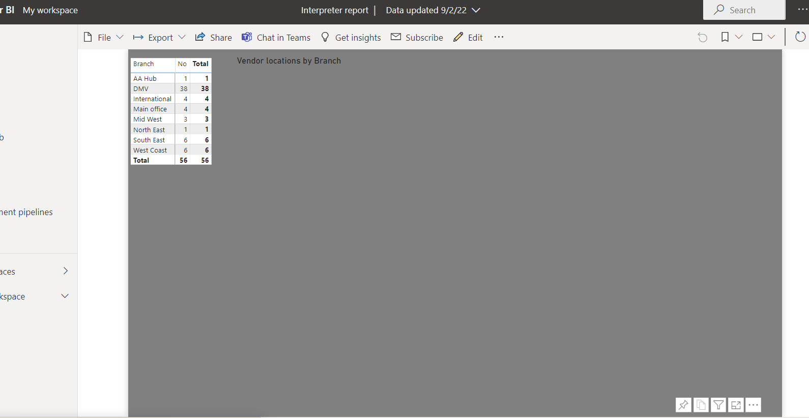The width and height of the screenshot is (809, 418).
Task: Select the South East row
Action: [x=170, y=140]
